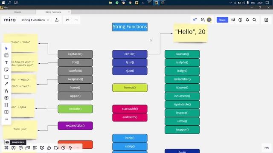Select the Sticky note tool

tap(6, 70)
